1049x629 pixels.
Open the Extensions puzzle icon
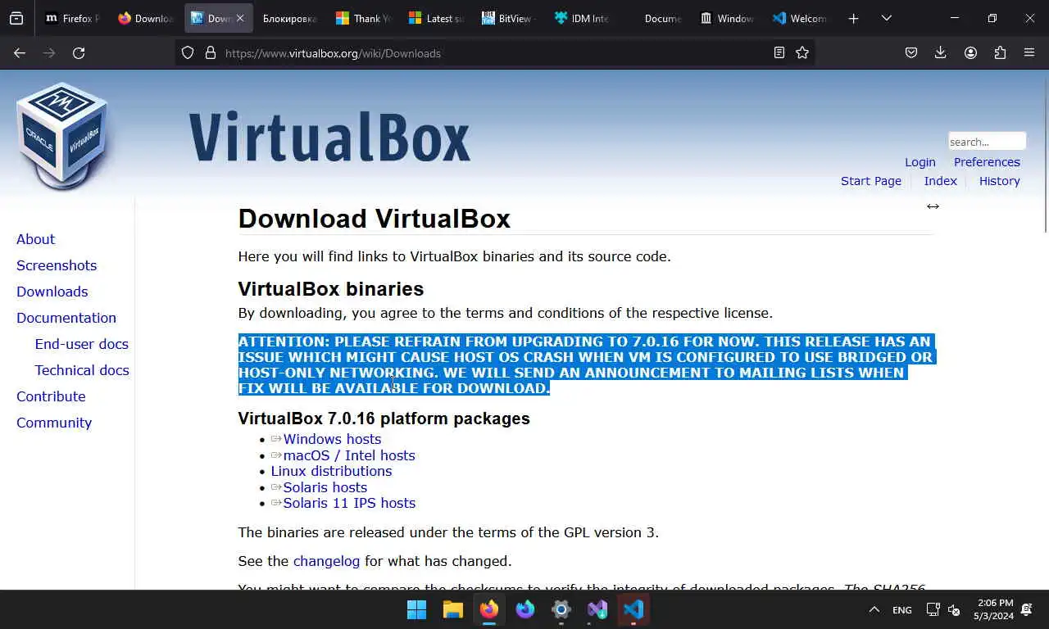pos(1000,52)
